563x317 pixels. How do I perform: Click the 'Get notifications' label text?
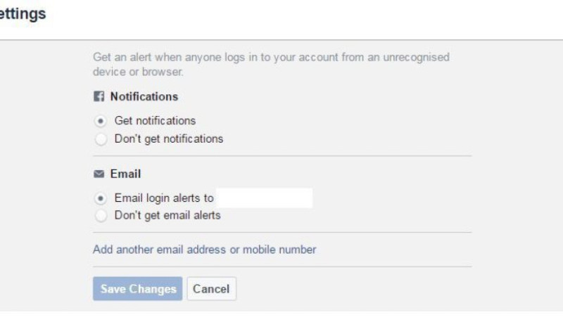tap(155, 121)
